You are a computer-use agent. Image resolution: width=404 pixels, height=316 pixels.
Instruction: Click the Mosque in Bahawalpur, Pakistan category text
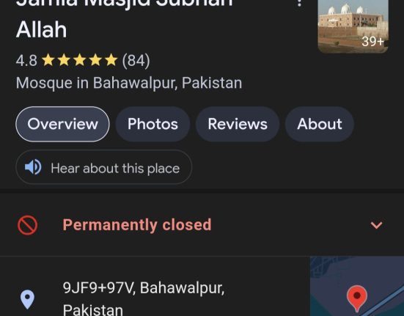pos(129,83)
